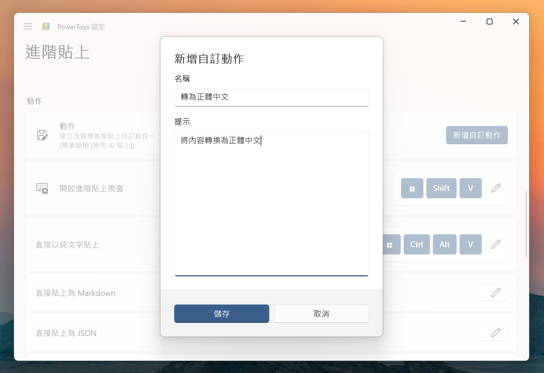Screen dimensions: 544x373
Task: Click the settings page vertical scrollbar
Action: 526,224
